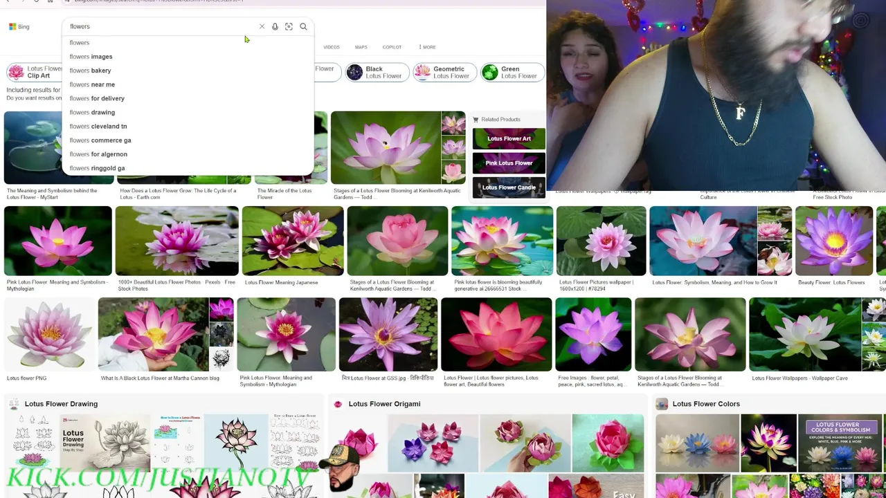Open Pexels lotus flower photos image
The image size is (886, 498).
[177, 241]
